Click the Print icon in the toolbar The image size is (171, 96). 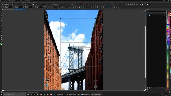coord(8,4)
